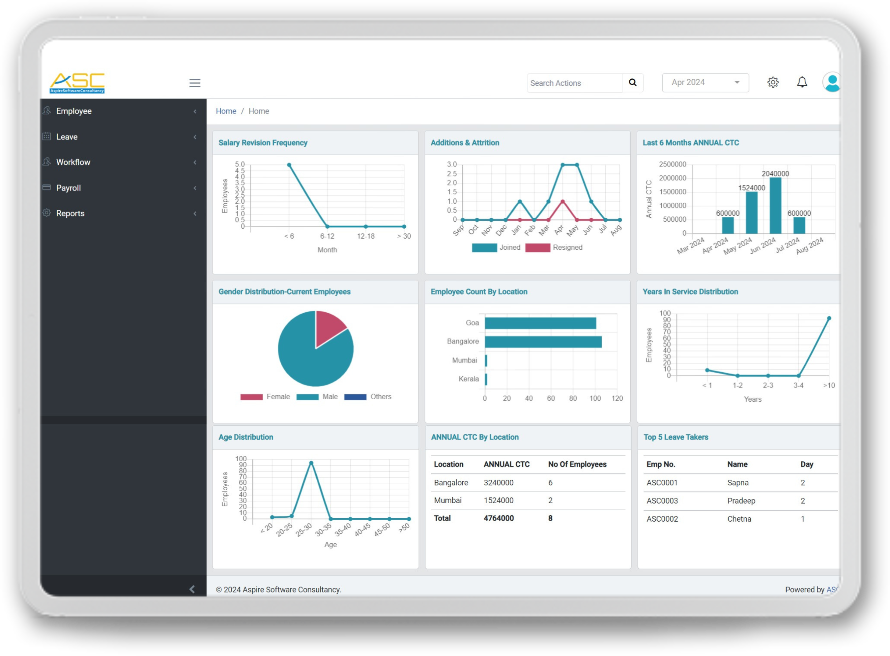Viewport: 890px width, 656px height.
Task: Click the Home breadcrumb link
Action: 226,111
